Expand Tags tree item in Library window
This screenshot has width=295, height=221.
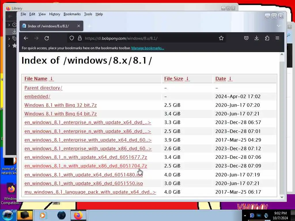tap(9, 39)
